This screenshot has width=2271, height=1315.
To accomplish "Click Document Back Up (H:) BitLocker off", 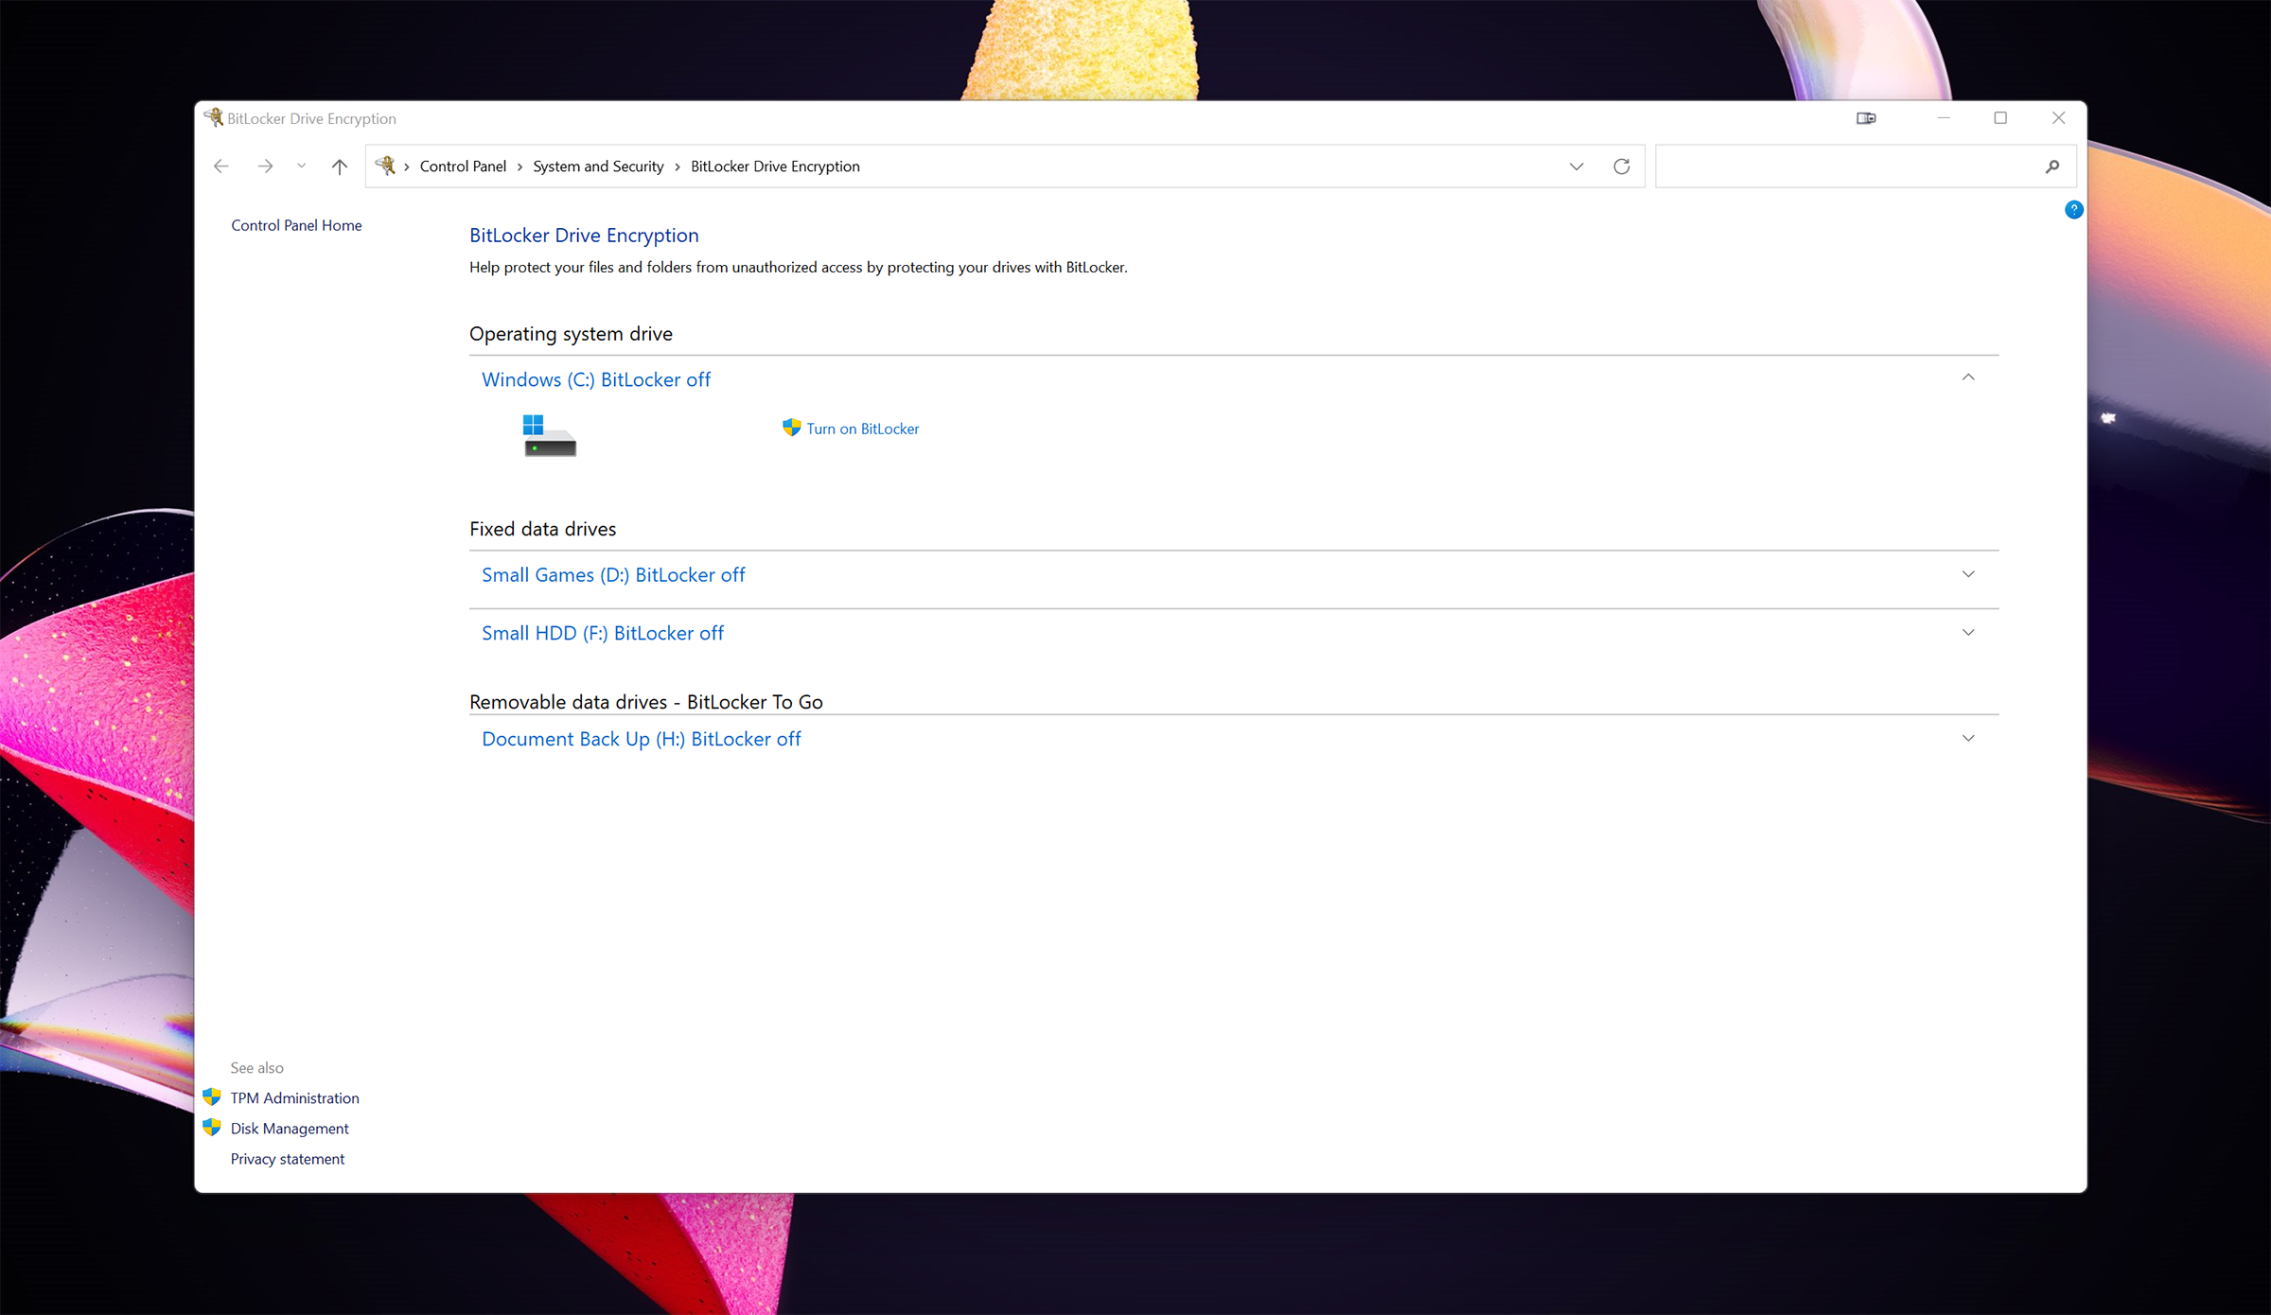I will click(642, 739).
